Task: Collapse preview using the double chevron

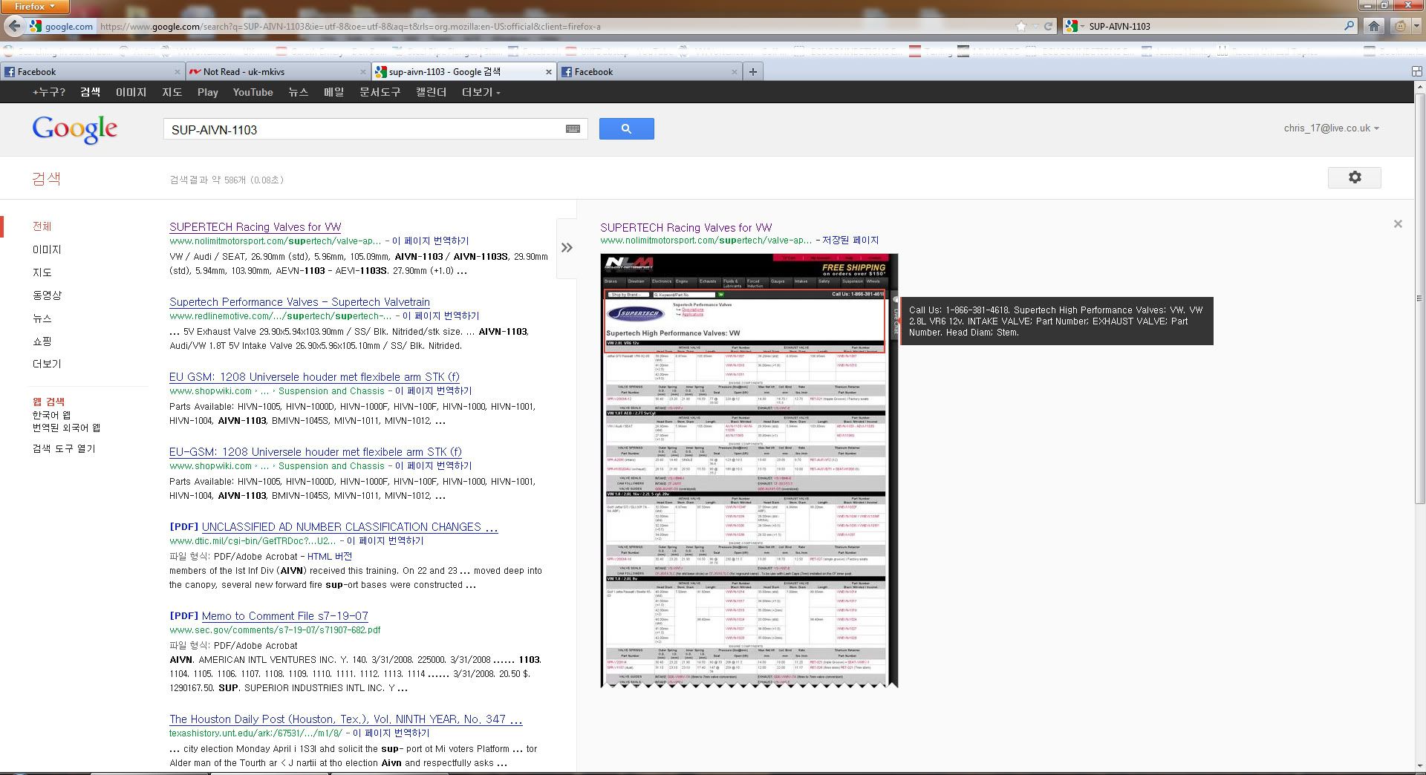Action: click(x=567, y=248)
